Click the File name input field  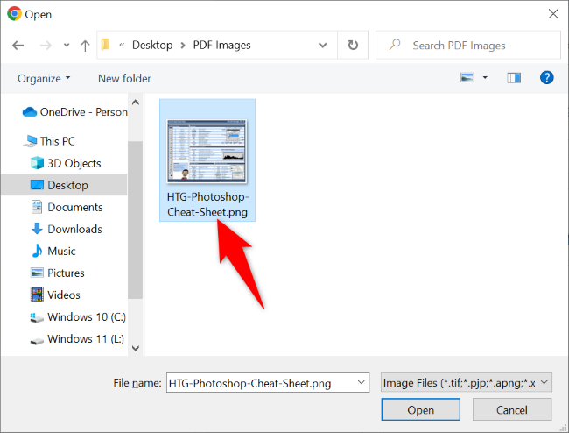[268, 382]
